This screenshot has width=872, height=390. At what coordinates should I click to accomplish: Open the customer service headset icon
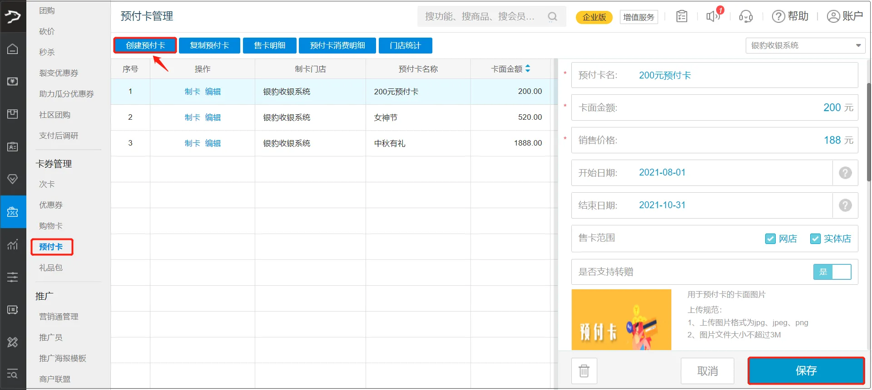tap(746, 17)
